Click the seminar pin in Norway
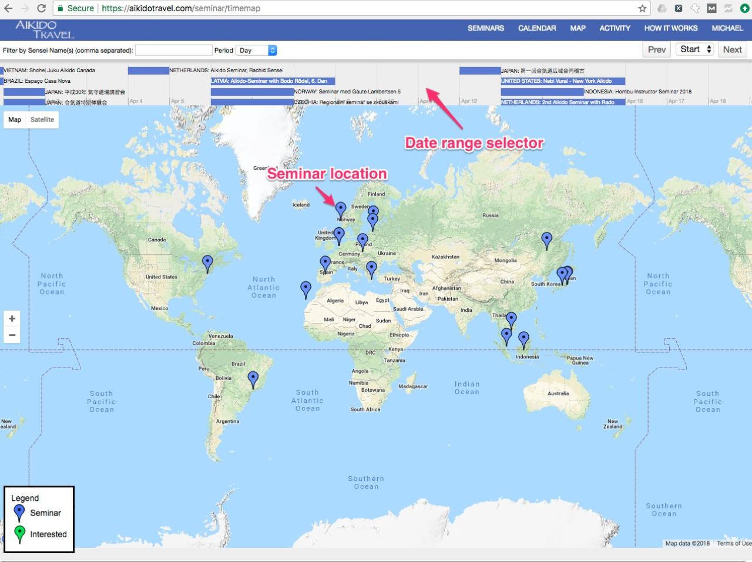This screenshot has width=752, height=562. [341, 208]
